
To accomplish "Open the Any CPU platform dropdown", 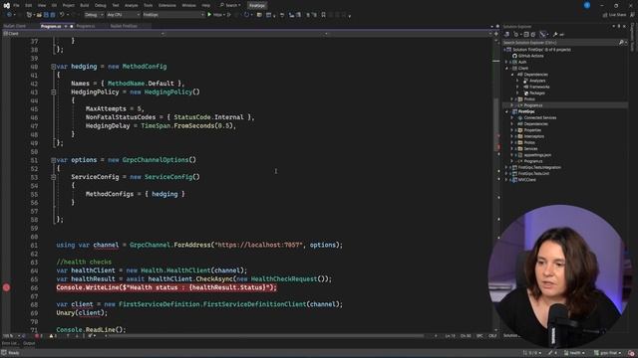I will point(124,15).
